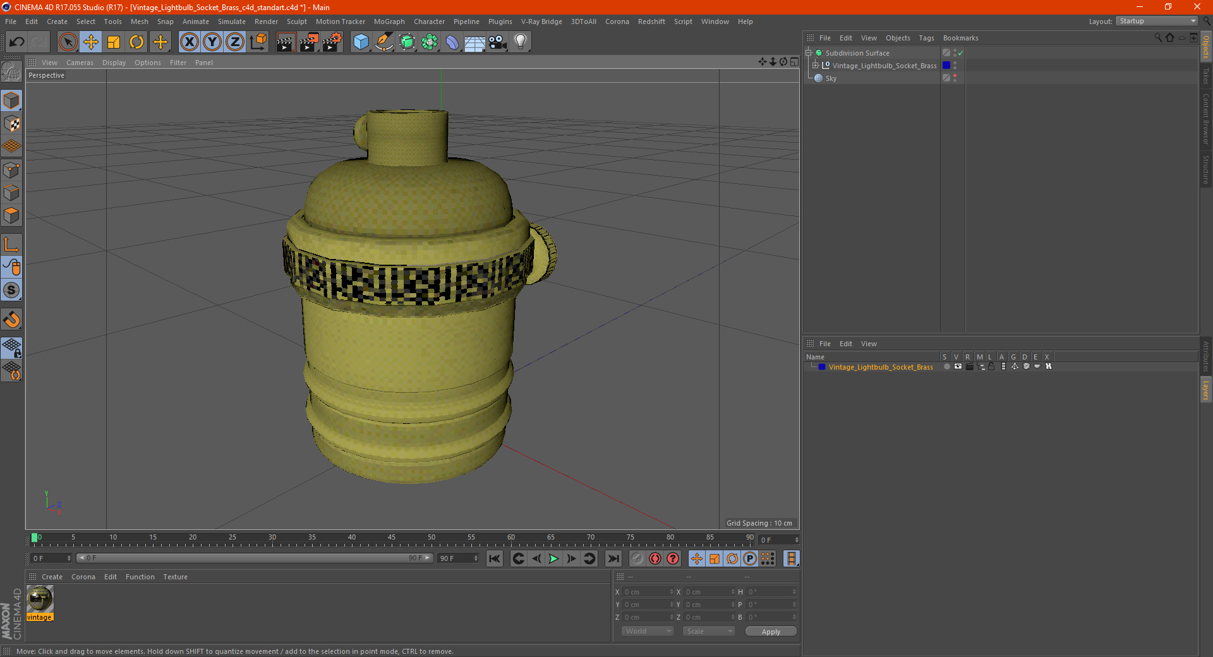Select the Rotate tool in top toolbar
The width and height of the screenshot is (1213, 657).
click(136, 42)
